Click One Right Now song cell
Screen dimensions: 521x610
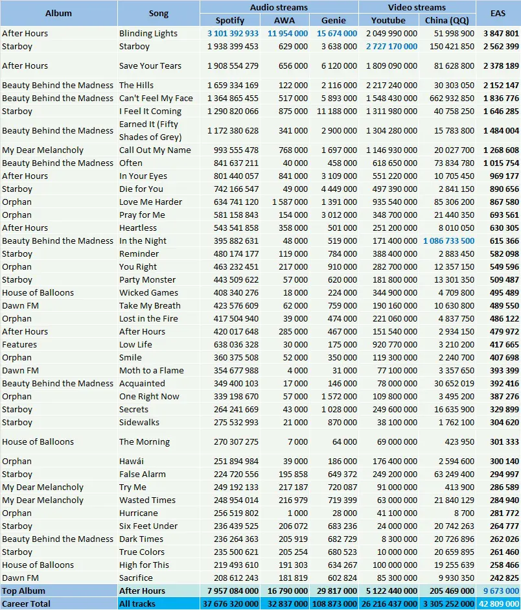pos(159,397)
